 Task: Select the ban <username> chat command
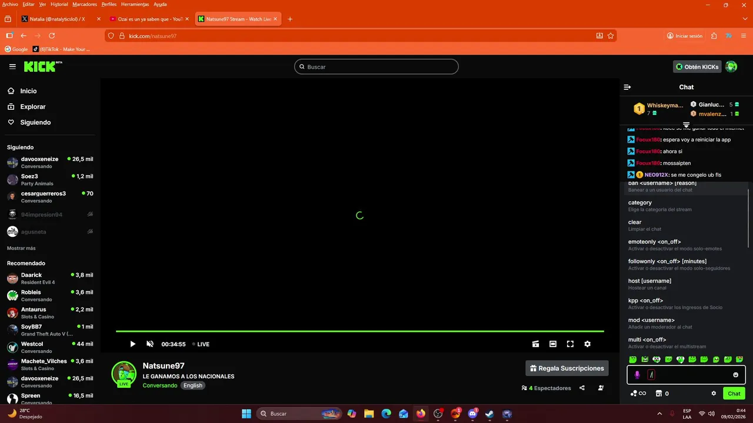[x=685, y=186]
